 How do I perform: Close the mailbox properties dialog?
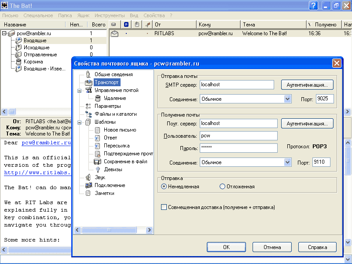(337, 63)
